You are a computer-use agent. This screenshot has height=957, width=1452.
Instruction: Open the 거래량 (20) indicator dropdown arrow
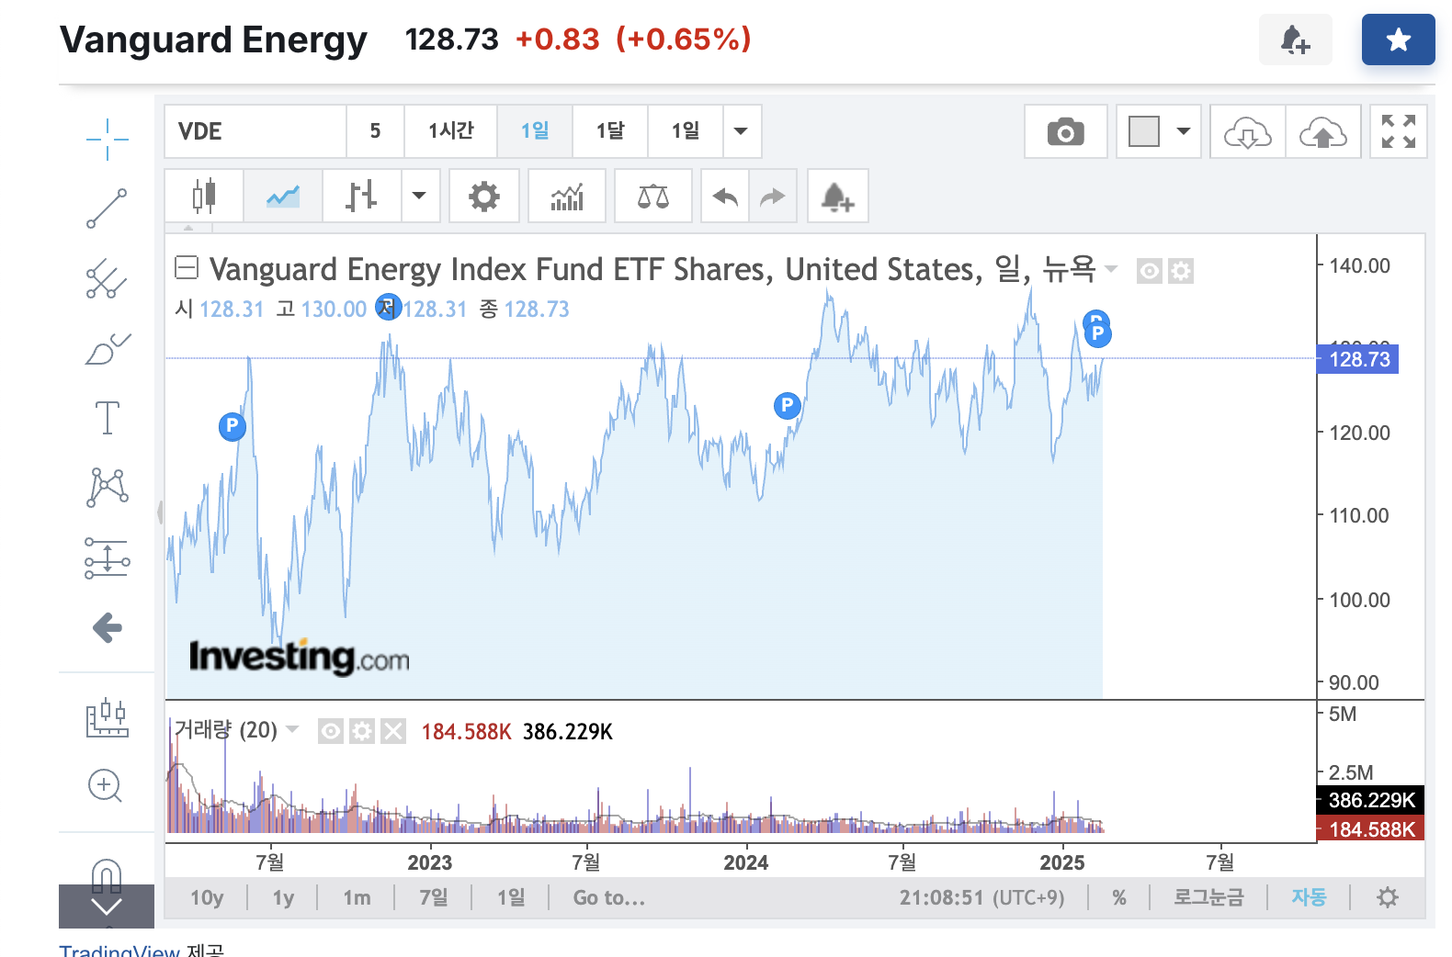pos(293,729)
